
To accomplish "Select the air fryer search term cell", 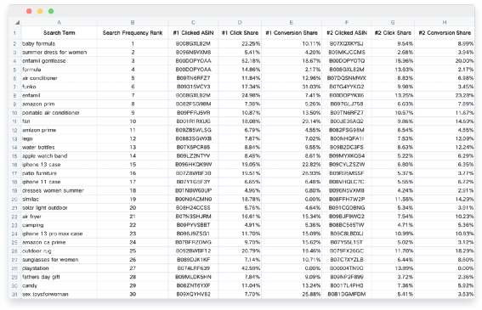I will (59, 217).
